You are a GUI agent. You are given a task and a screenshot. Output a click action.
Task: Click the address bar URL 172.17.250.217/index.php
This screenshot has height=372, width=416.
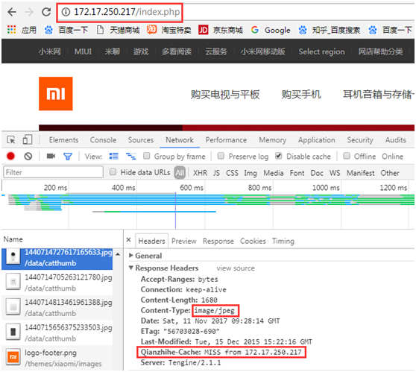(x=127, y=12)
